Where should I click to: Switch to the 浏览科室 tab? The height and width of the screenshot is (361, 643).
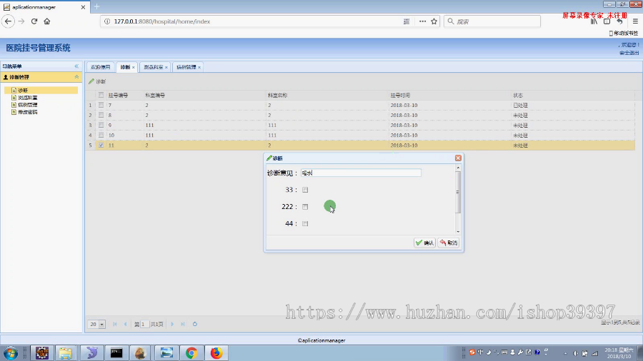153,67
